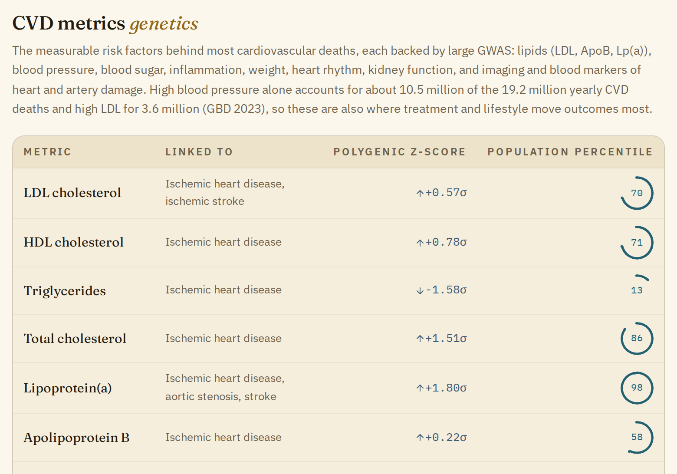Open the LDL cholesterol metric name
Screen dimensions: 677x474
(72, 193)
